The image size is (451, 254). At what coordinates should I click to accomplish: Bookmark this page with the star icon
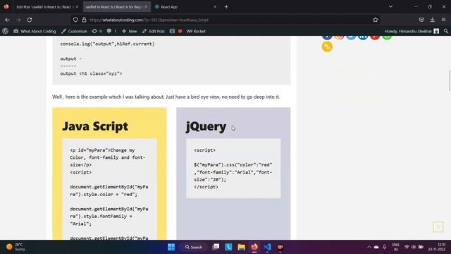tap(376, 20)
